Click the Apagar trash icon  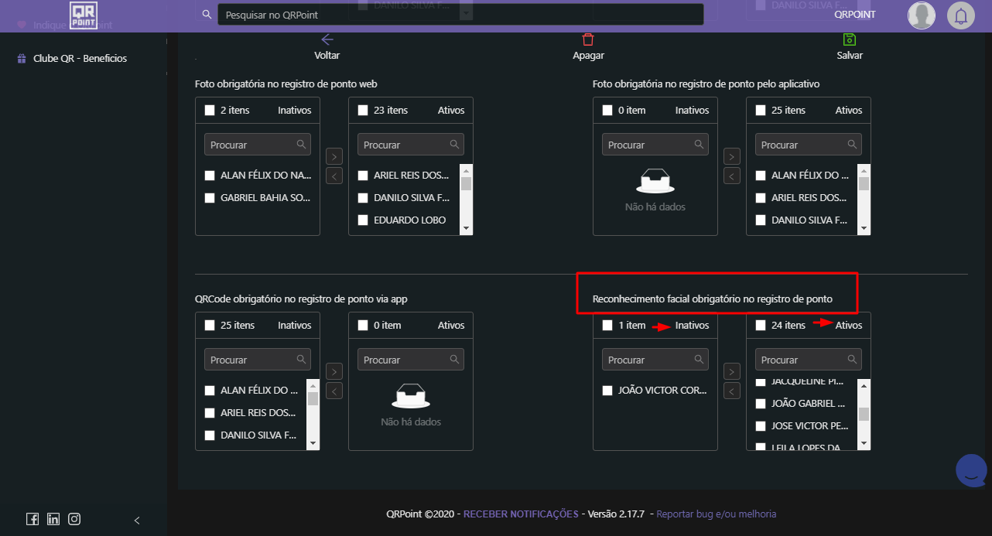point(588,40)
